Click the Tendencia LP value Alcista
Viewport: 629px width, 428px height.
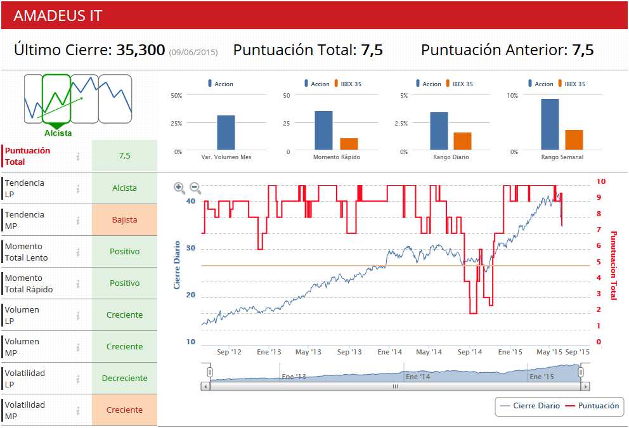point(125,188)
